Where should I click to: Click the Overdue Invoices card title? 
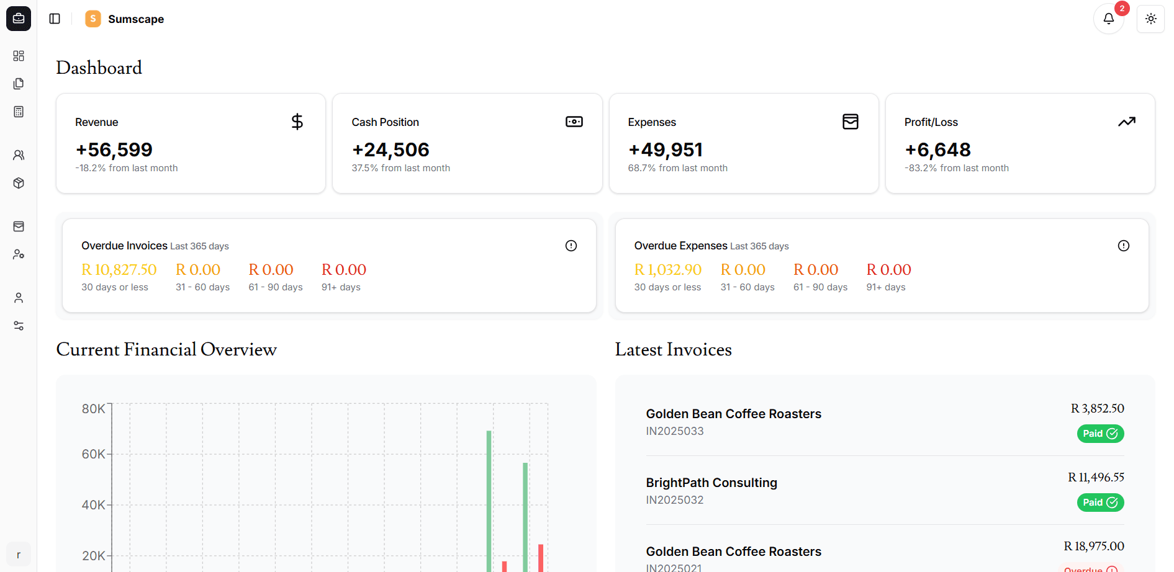coord(125,246)
